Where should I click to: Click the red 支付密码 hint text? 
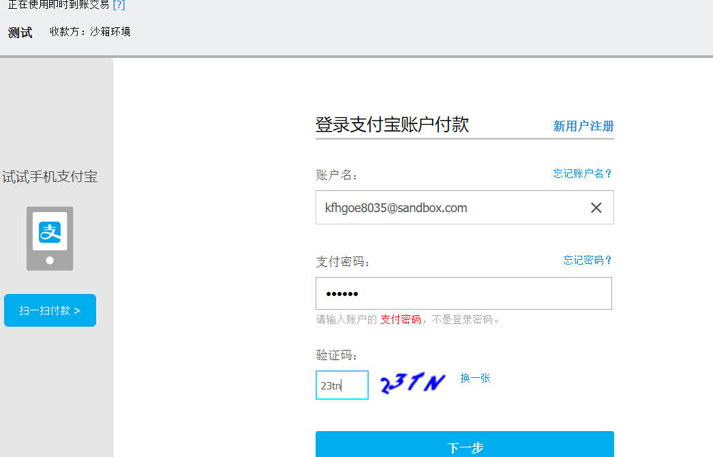pyautogui.click(x=401, y=319)
